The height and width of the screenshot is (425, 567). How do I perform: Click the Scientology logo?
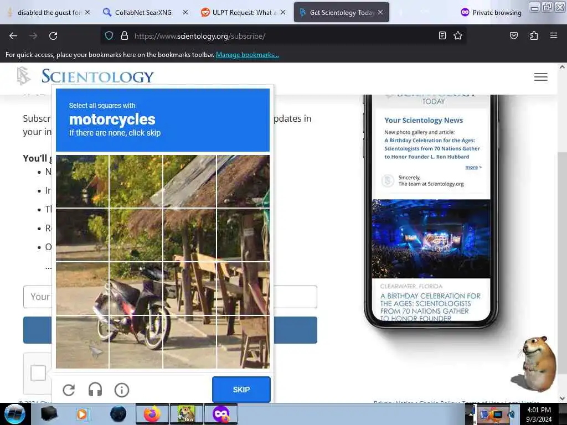tap(85, 76)
